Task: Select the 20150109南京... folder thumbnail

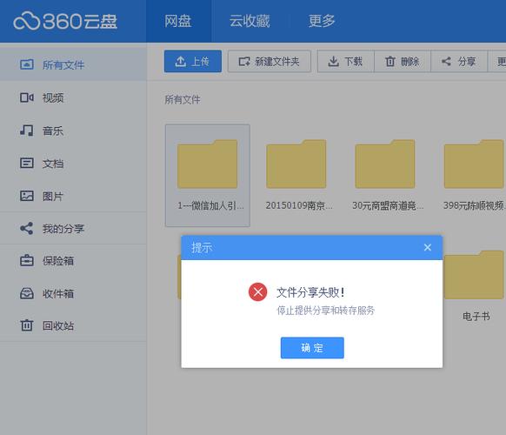Action: (296, 164)
